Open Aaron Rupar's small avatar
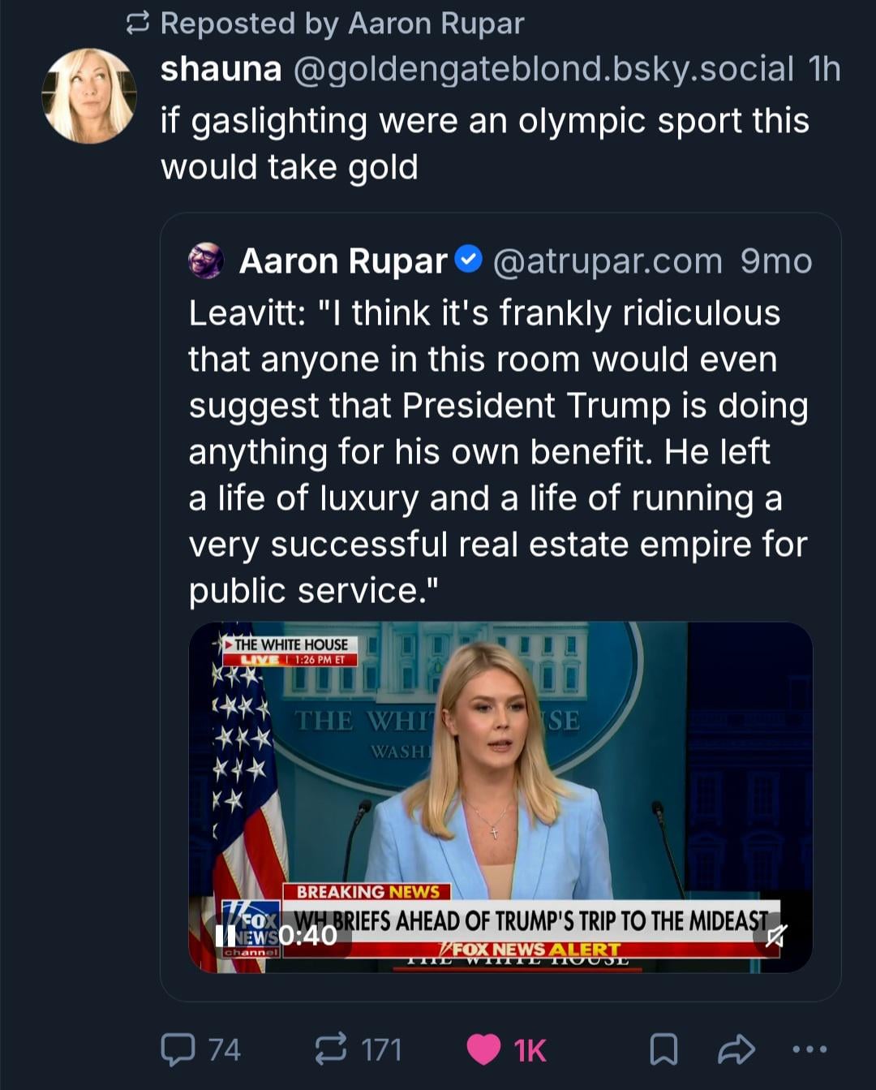Image resolution: width=876 pixels, height=1090 pixels. (206, 261)
